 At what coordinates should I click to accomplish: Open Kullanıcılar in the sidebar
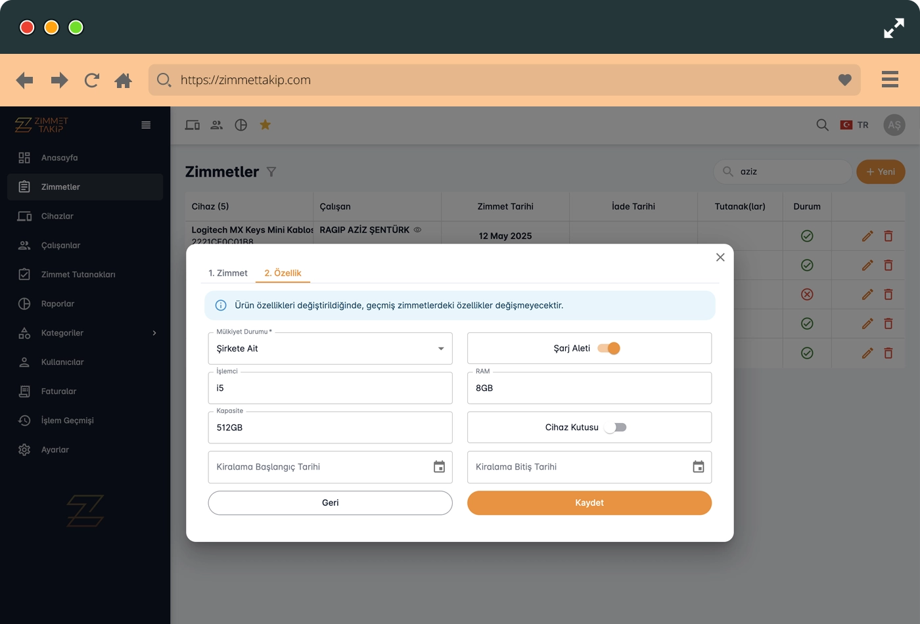point(85,363)
